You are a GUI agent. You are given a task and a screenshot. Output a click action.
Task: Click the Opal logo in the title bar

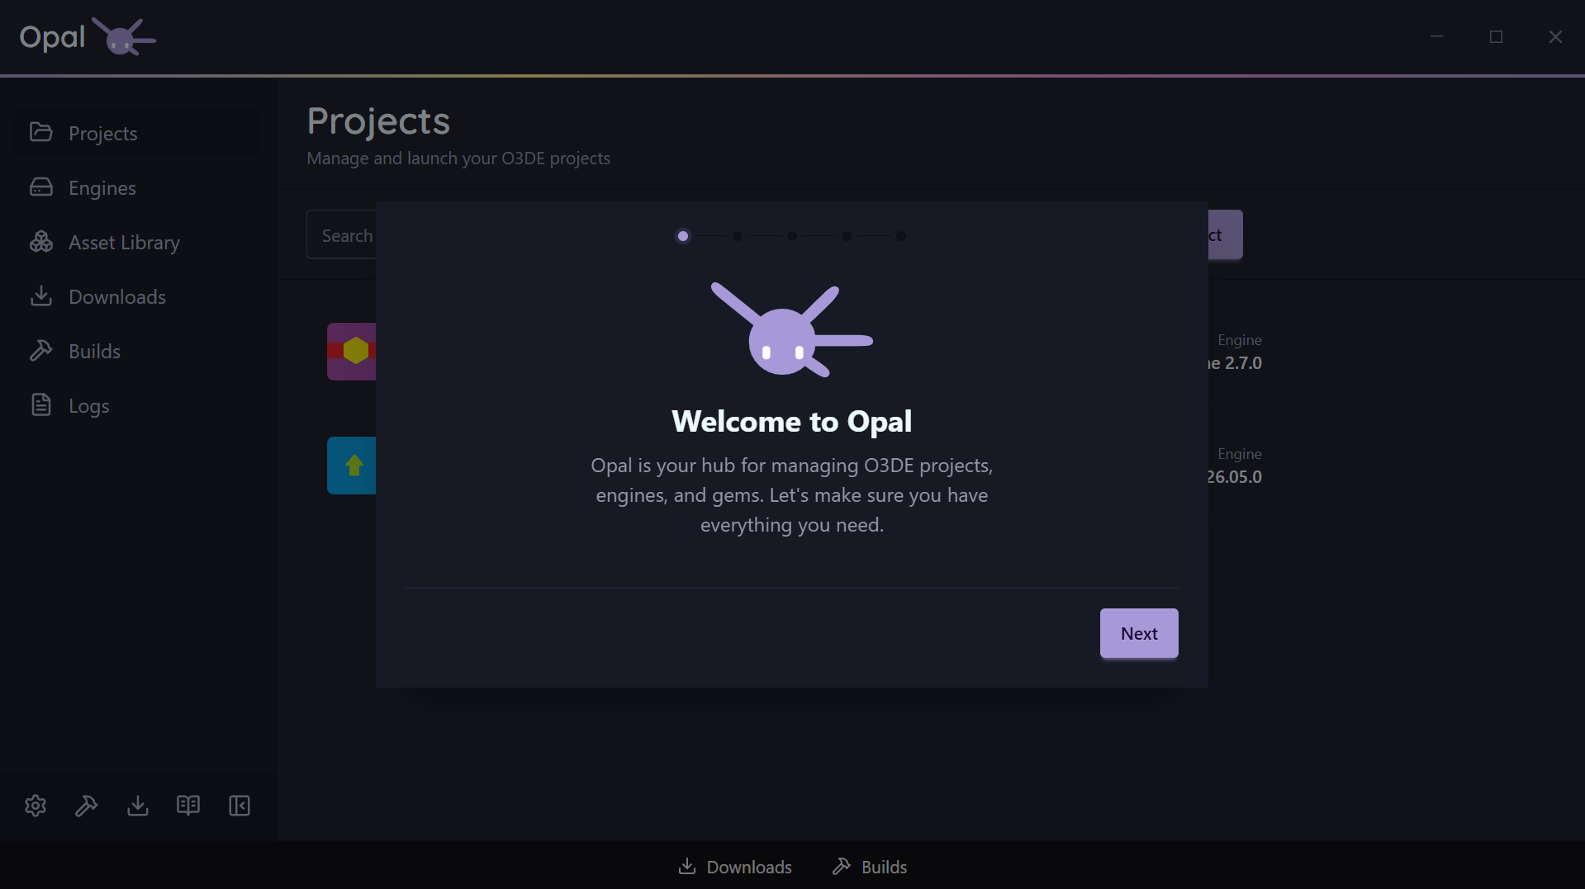[x=88, y=36]
